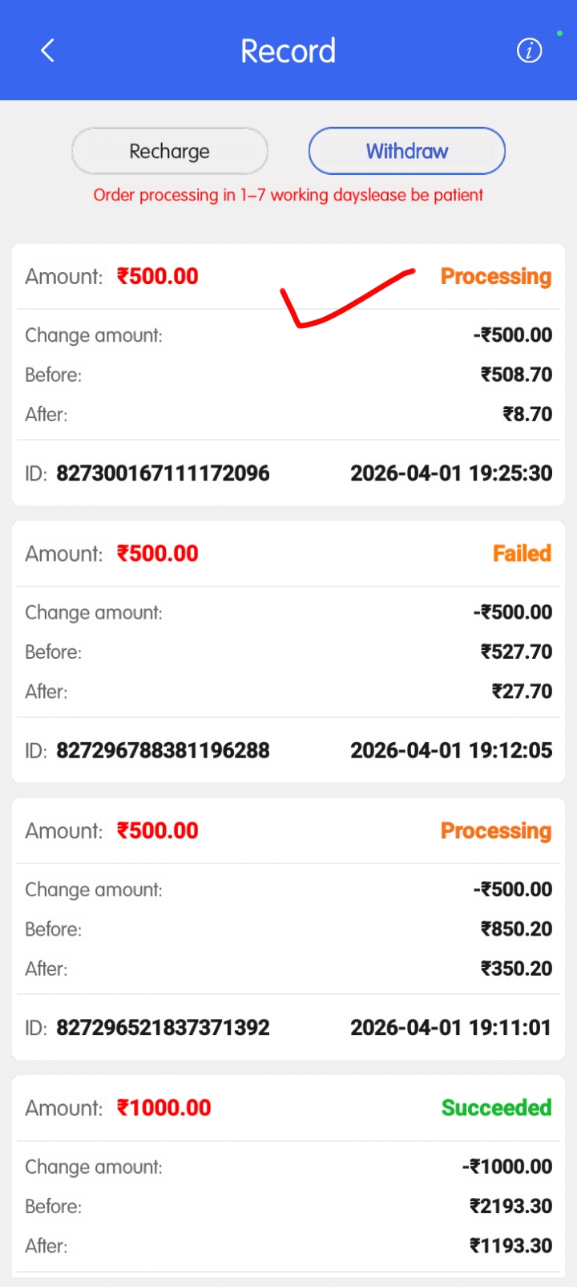This screenshot has width=577, height=1287.
Task: Tap the back arrow icon
Action: (x=48, y=51)
